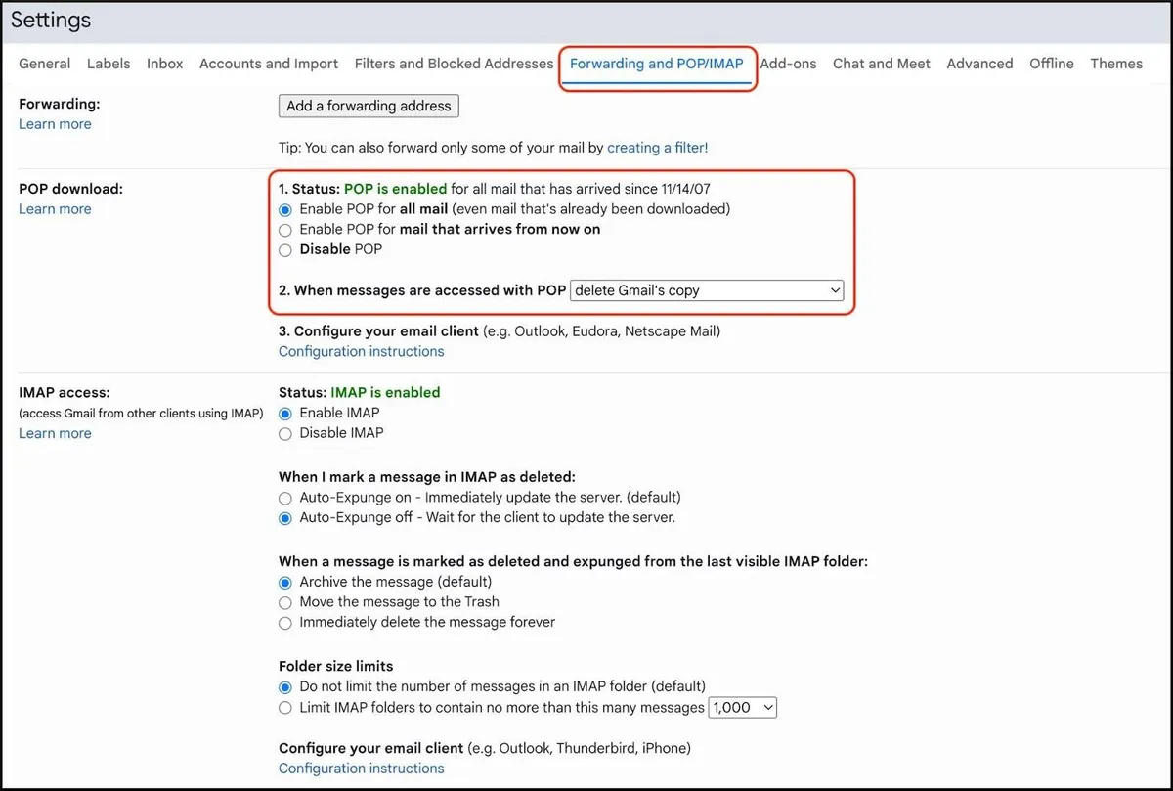Image resolution: width=1173 pixels, height=791 pixels.
Task: Open the Filters and Blocked Addresses tab
Action: (453, 63)
